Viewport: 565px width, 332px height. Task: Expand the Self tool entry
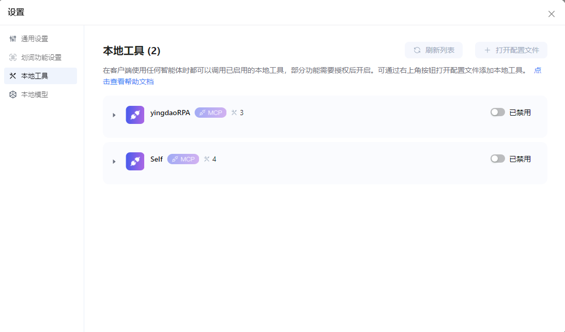click(114, 162)
